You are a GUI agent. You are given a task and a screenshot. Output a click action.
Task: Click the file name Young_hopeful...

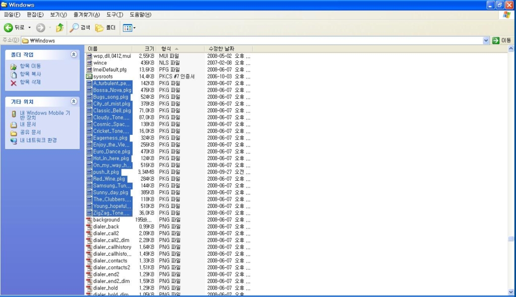112,206
